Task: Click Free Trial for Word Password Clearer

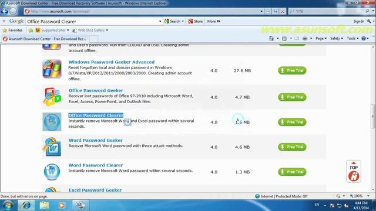Action: point(292,172)
